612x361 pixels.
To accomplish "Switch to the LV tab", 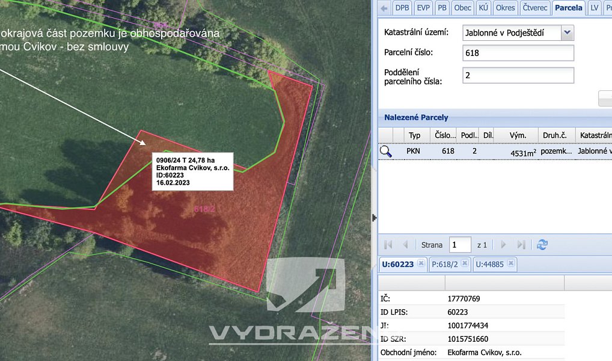I will point(595,8).
